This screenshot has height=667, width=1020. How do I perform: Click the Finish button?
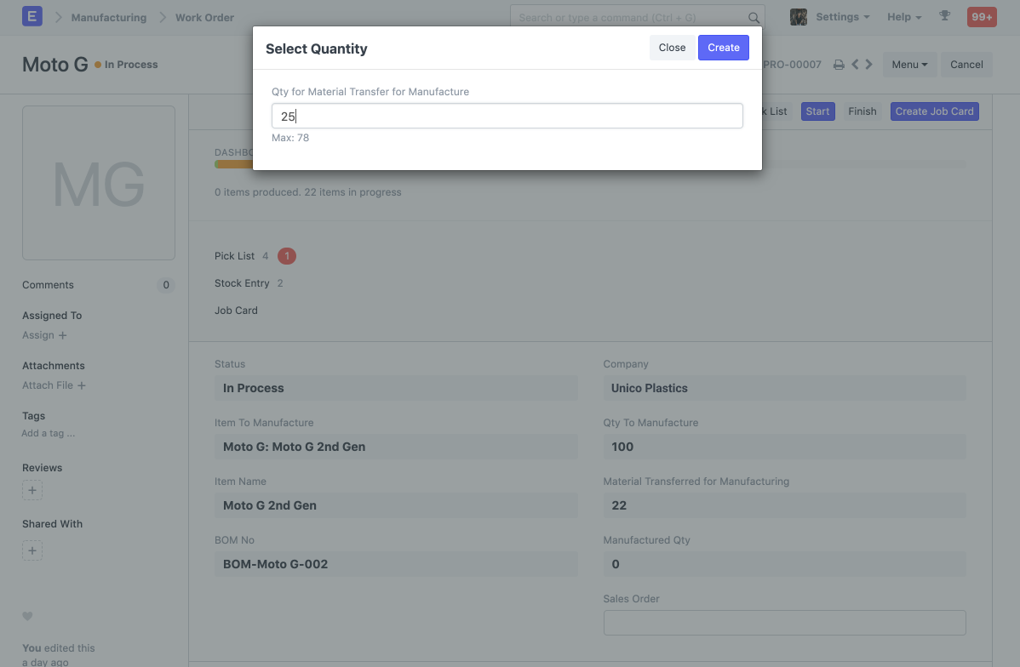[862, 111]
